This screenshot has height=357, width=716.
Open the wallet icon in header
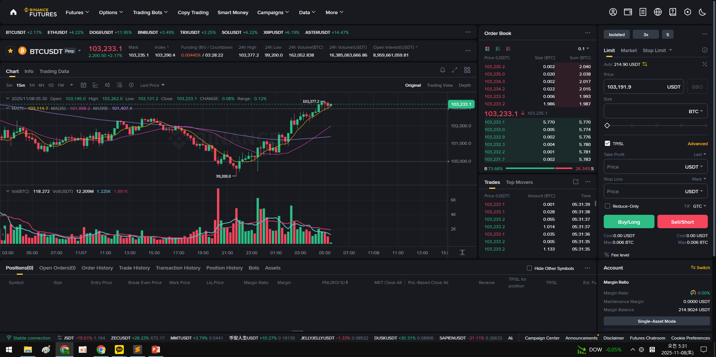(x=628, y=12)
